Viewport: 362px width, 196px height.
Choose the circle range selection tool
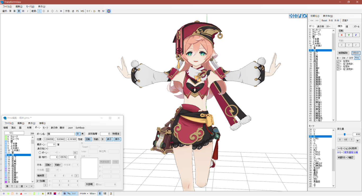[x=52, y=11]
